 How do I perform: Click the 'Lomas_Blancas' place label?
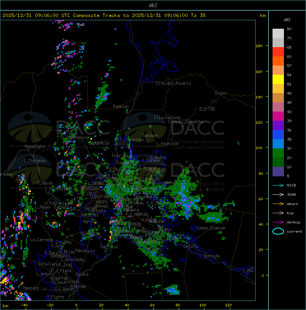pyautogui.click(x=211, y=228)
